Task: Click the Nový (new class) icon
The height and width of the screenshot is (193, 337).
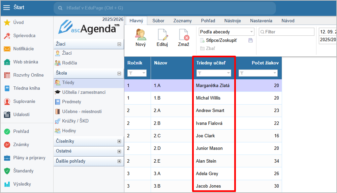Action: [x=141, y=34]
